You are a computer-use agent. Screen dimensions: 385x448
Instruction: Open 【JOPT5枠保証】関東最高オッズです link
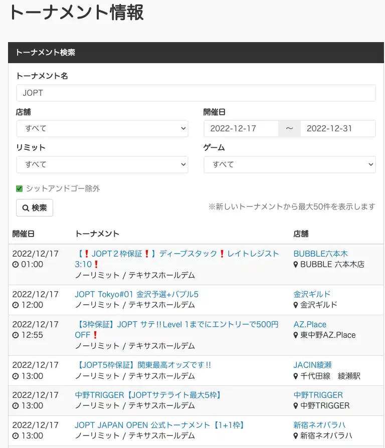click(143, 365)
